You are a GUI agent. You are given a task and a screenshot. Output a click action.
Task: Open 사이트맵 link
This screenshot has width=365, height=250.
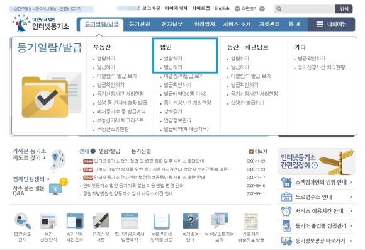201,8
